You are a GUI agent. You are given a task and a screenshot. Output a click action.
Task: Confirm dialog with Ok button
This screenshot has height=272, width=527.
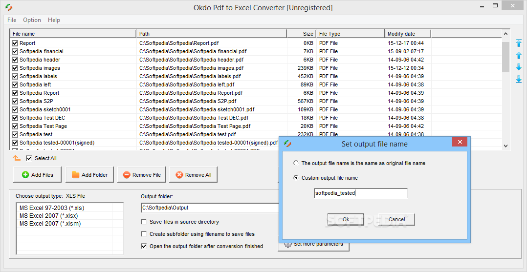pyautogui.click(x=346, y=219)
